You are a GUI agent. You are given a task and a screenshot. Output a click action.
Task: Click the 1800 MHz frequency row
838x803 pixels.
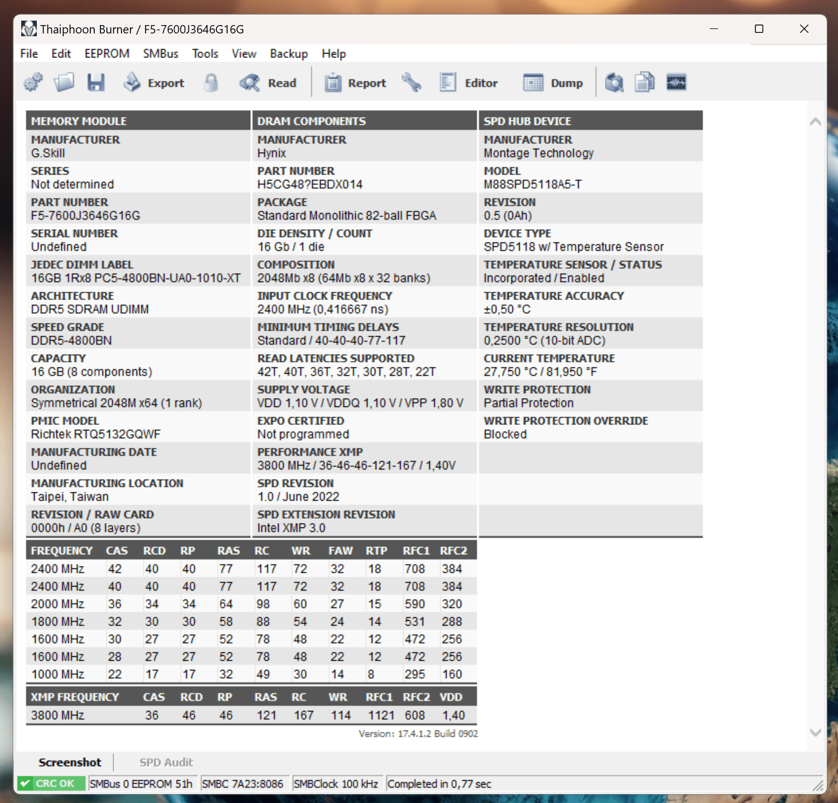point(251,621)
